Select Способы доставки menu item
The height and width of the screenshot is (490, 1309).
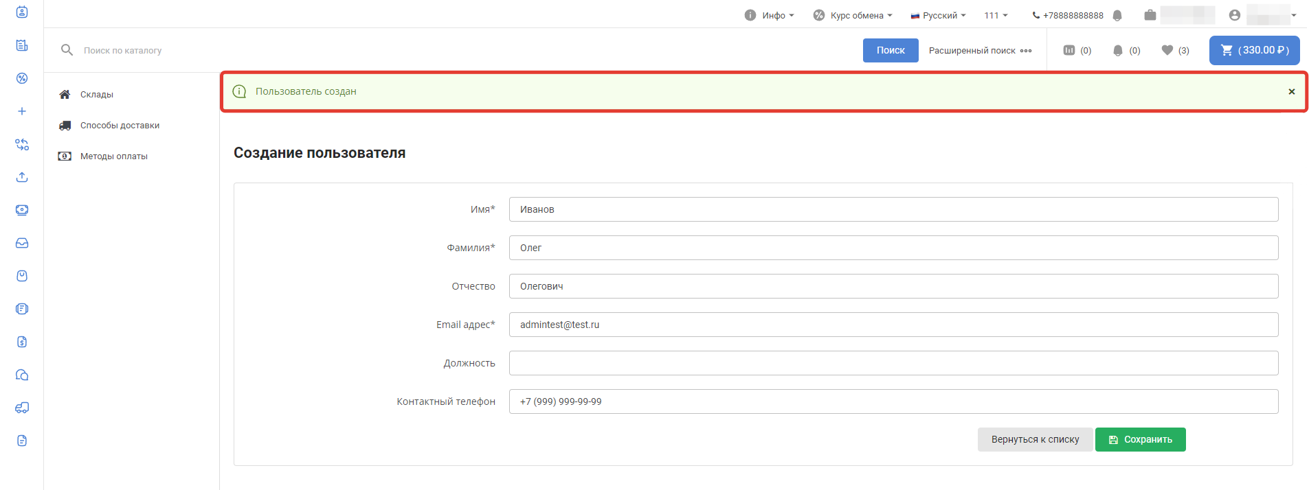tap(120, 126)
